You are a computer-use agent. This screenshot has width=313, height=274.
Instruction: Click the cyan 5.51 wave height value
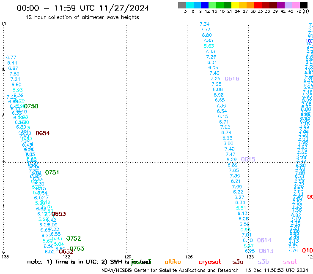(241, 208)
